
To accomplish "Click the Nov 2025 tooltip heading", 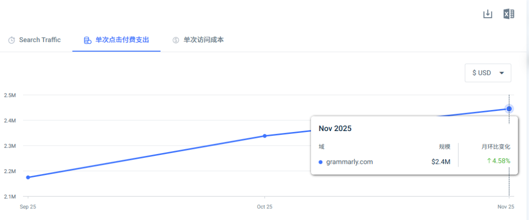I will 335,129.
